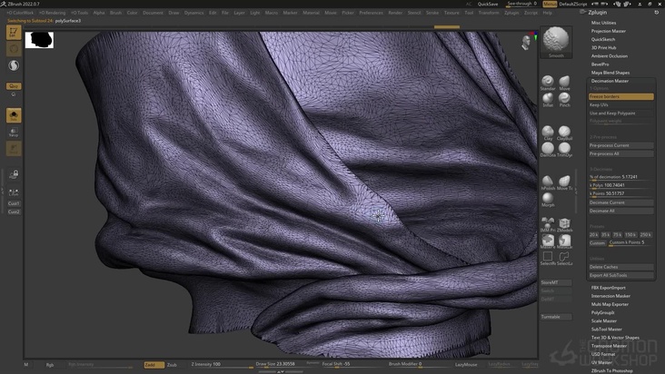Enable the Keep UVs option
Image resolution: width=665 pixels, height=374 pixels.
[x=620, y=104]
